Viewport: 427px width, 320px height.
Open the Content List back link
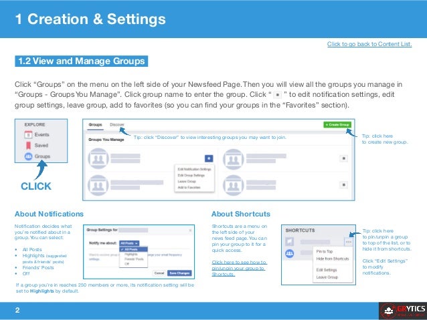point(369,44)
